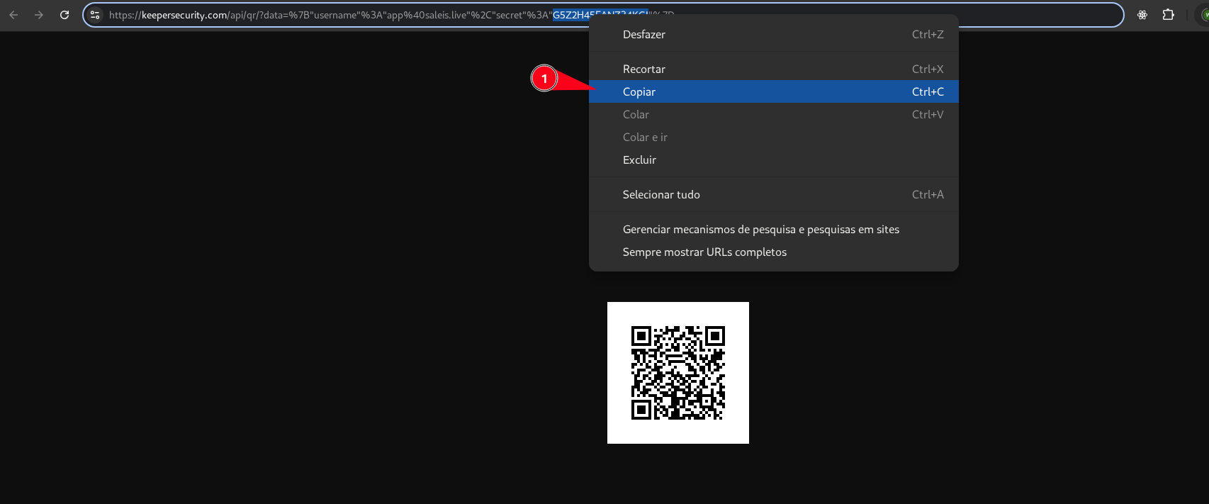The height and width of the screenshot is (504, 1209).
Task: Select Sempre mostrar URLs completos option
Action: (774, 252)
